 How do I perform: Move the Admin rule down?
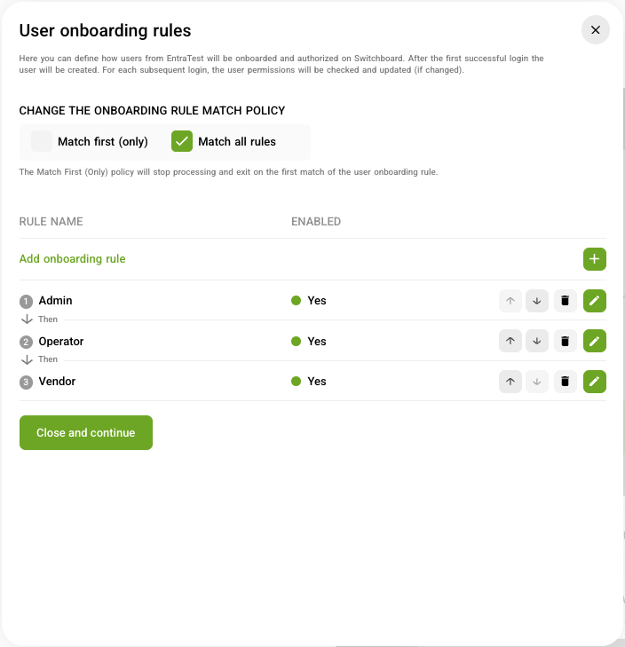(536, 301)
